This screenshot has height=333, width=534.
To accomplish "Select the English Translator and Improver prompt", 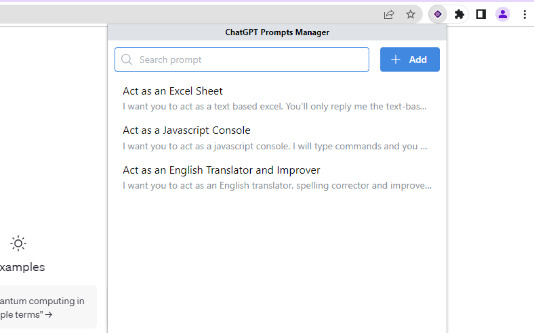I will click(x=221, y=170).
